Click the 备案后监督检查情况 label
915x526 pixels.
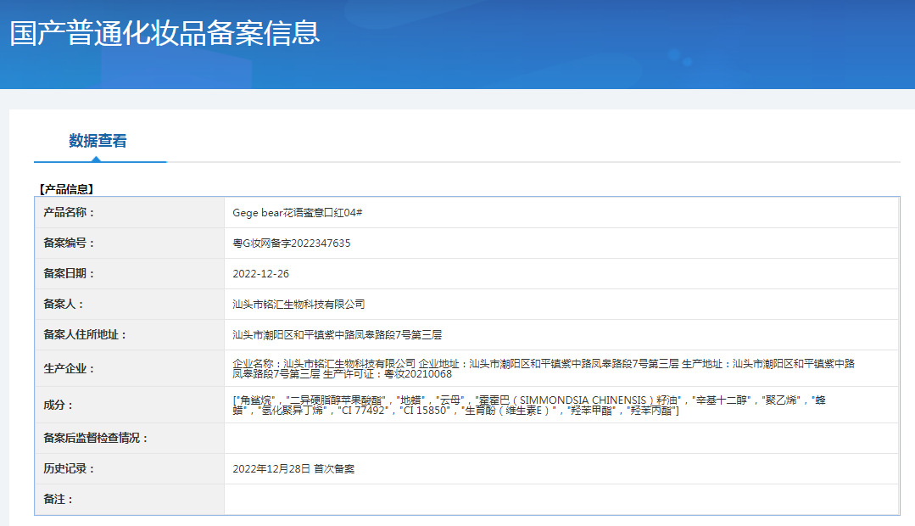[96, 438]
